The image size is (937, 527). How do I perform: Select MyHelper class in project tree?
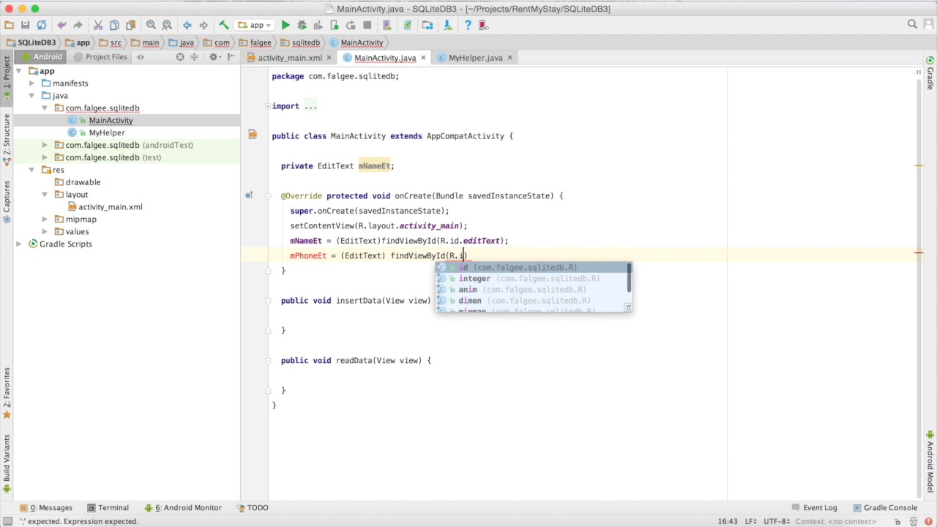(x=106, y=132)
